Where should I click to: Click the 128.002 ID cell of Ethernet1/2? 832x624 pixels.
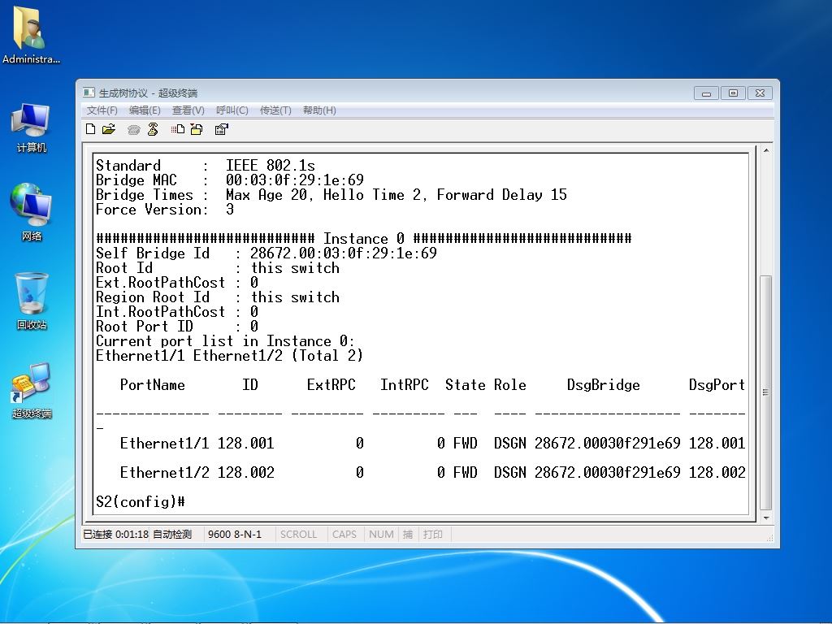(x=245, y=472)
